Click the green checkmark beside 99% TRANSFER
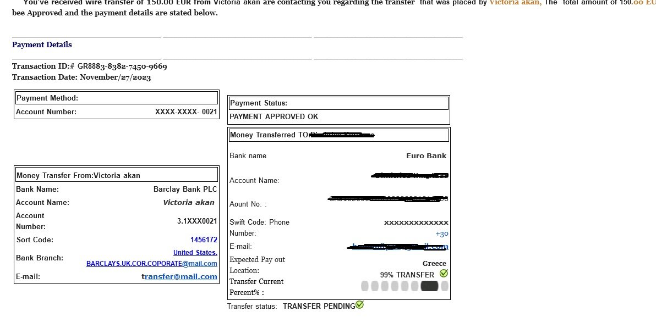The height and width of the screenshot is (317, 656). coord(444,274)
